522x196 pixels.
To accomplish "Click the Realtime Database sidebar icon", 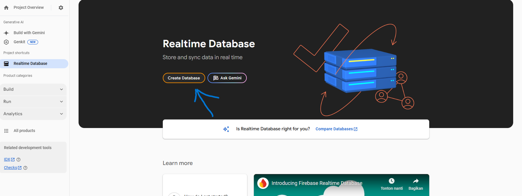I will [x=6, y=64].
